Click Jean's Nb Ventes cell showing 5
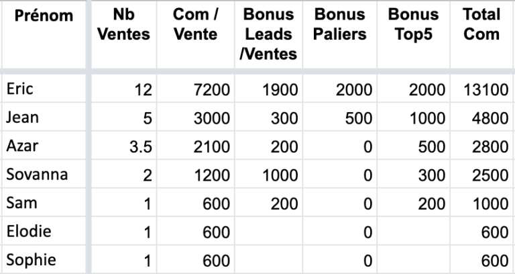 [x=124, y=117]
